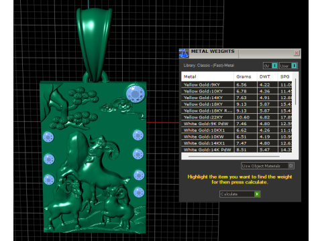The height and width of the screenshot is (241, 322).
Task: Click the 4.26 DWT cell
Action: 268,130
